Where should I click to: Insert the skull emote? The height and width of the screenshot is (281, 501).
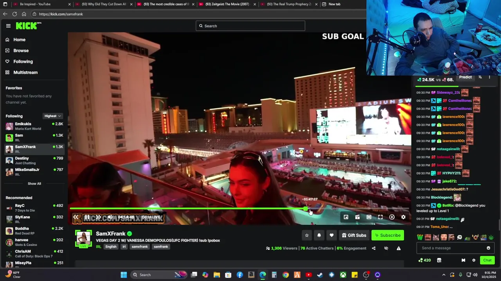tap(460, 237)
